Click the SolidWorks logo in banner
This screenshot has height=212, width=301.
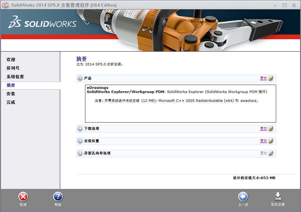(x=42, y=22)
